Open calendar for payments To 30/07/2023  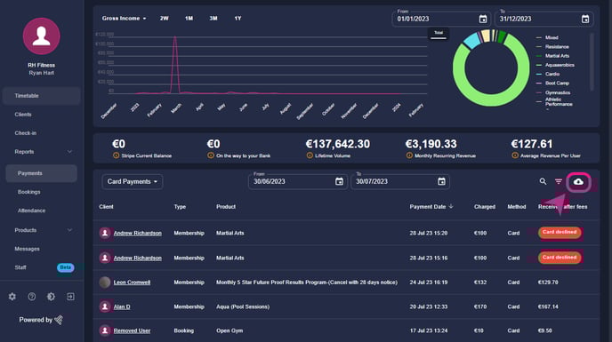click(441, 181)
